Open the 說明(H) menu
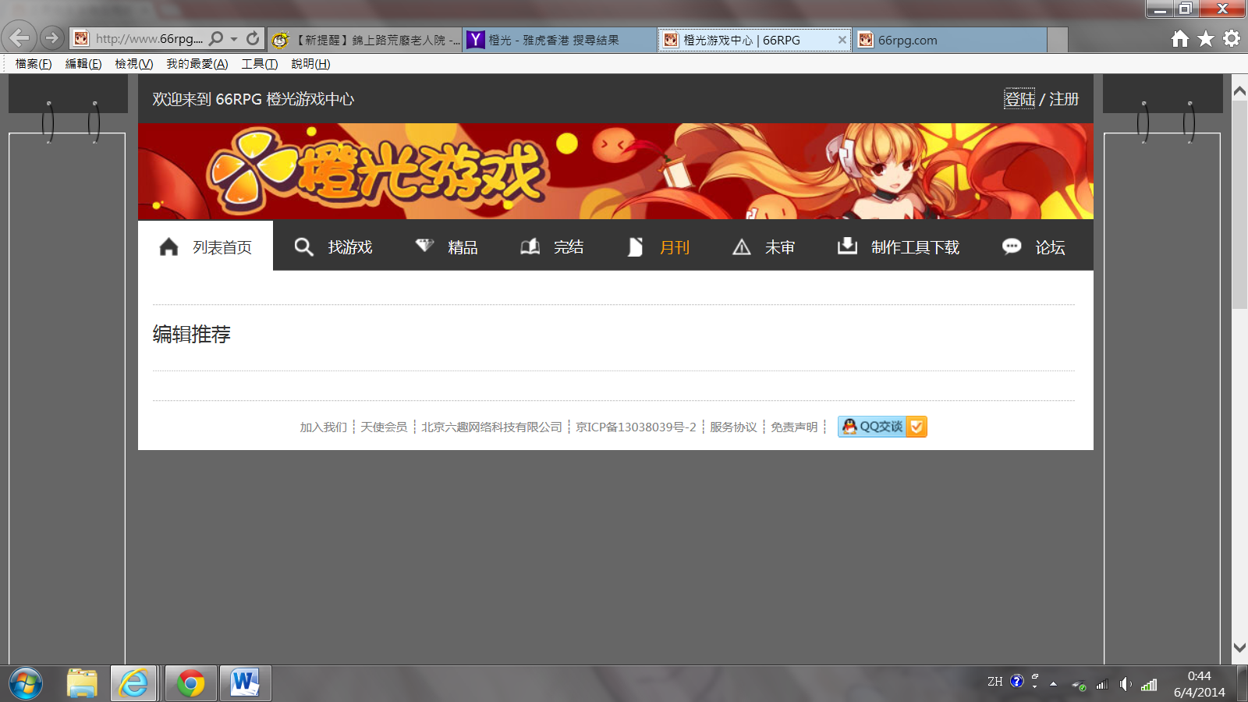 point(310,64)
